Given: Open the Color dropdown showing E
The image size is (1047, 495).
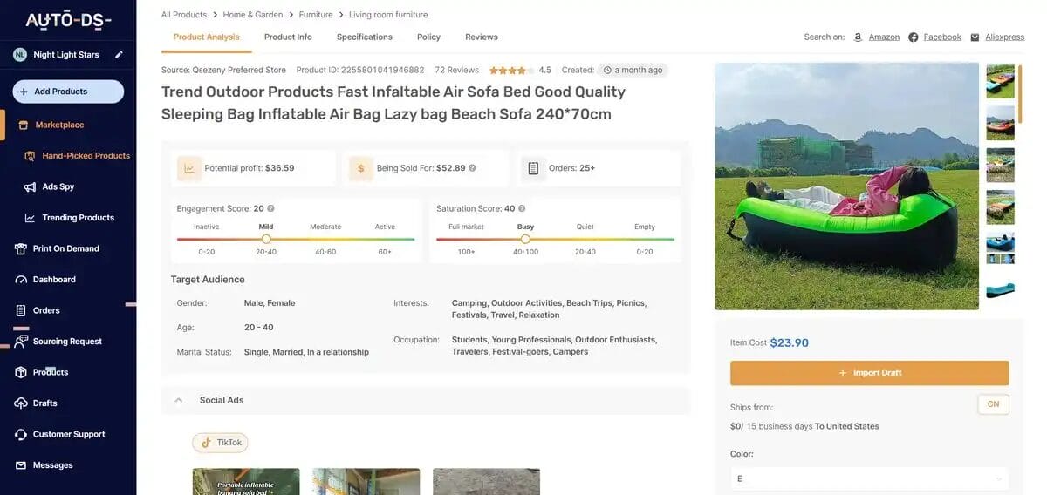Looking at the screenshot, I should pyautogui.click(x=869, y=478).
